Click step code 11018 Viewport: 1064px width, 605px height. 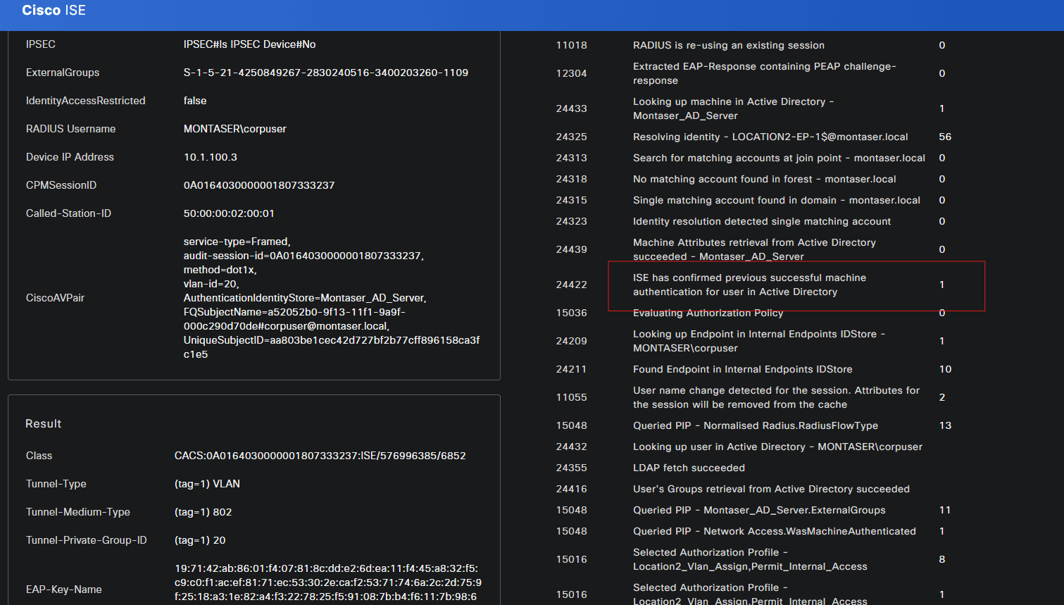coord(571,45)
